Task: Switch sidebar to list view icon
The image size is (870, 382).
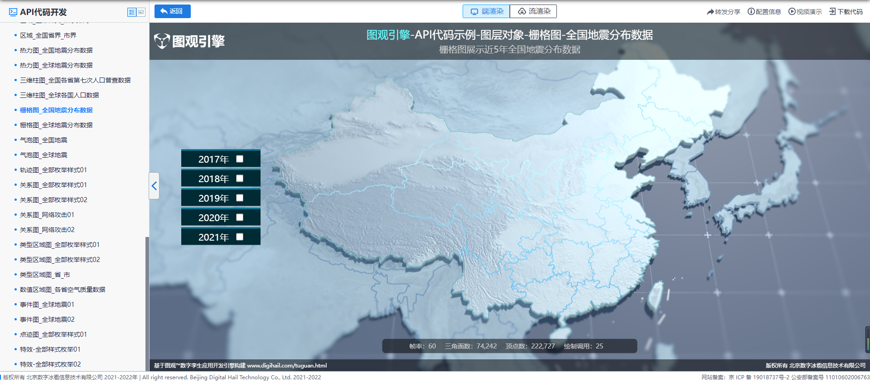Action: coord(132,12)
